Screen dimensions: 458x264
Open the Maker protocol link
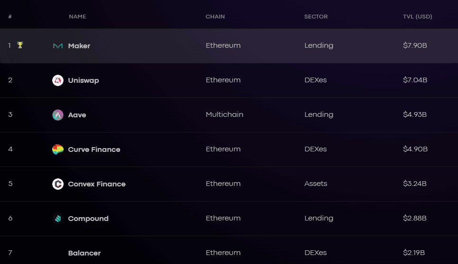coord(79,46)
